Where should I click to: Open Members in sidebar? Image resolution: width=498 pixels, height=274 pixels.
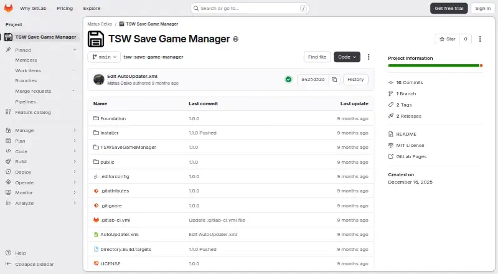point(26,60)
